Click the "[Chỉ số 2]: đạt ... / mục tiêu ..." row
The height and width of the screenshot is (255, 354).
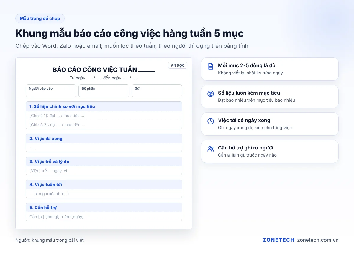(104, 125)
